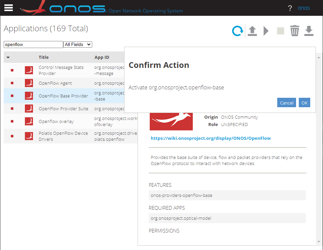Click the UNSPECIFIED role value
This screenshot has width=323, height=250.
[x=235, y=124]
